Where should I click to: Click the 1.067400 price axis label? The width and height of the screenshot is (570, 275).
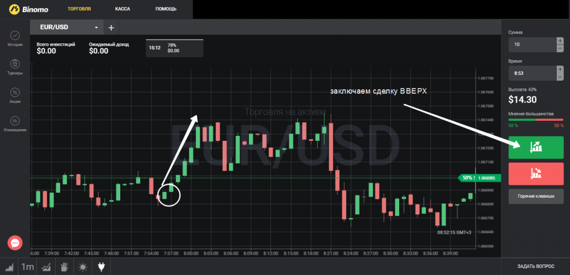click(485, 120)
